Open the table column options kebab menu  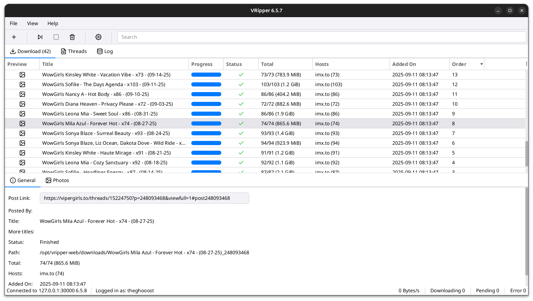[x=526, y=64]
